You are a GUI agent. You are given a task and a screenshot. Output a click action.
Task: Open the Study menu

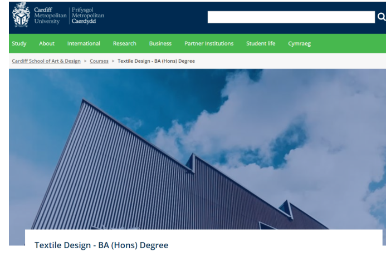[x=19, y=43]
